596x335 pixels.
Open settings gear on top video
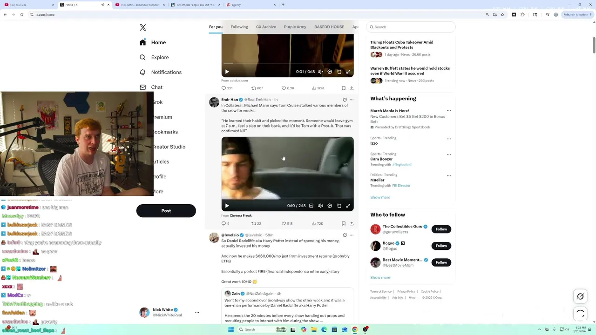click(330, 72)
